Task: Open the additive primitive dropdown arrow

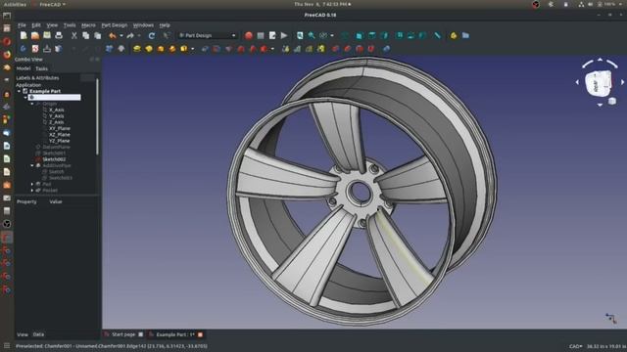Action: [192, 49]
